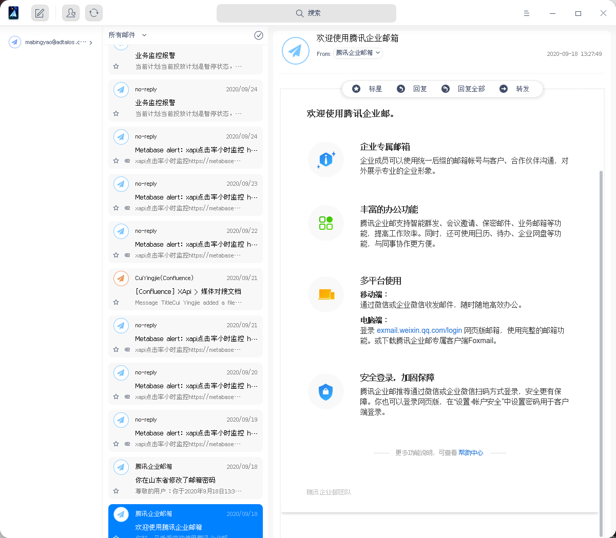616x538 pixels.
Task: Toggle the select-all checkmark above the mail list
Action: click(x=259, y=35)
